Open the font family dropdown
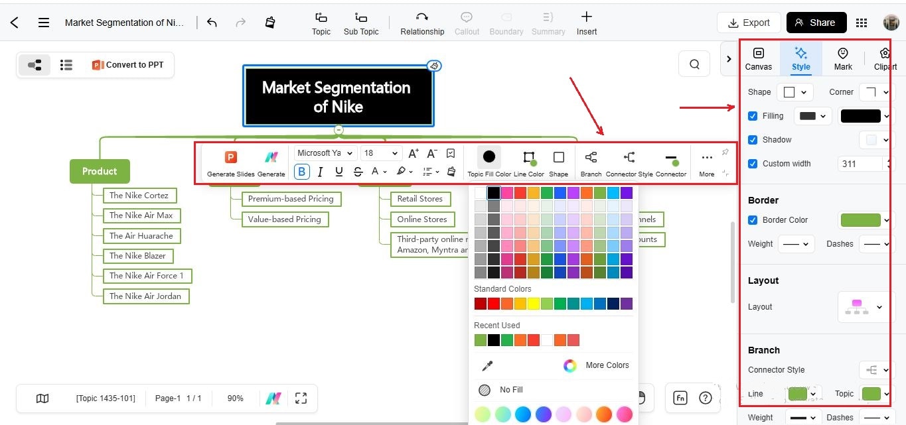 (x=325, y=153)
